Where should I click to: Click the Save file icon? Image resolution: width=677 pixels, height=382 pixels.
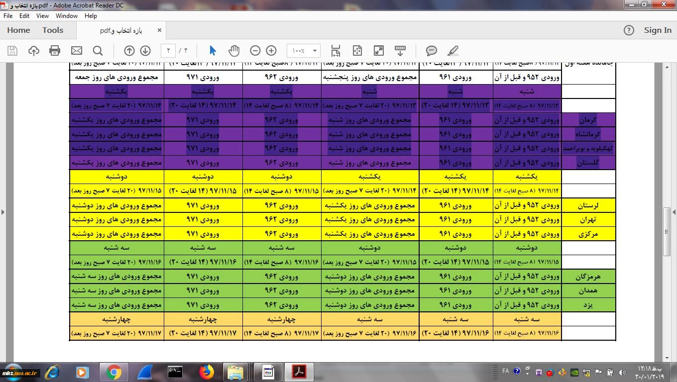[x=12, y=51]
